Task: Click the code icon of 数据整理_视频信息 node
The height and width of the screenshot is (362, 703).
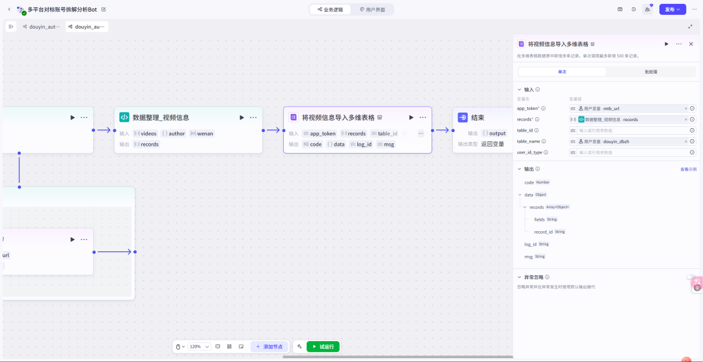Action: (124, 117)
